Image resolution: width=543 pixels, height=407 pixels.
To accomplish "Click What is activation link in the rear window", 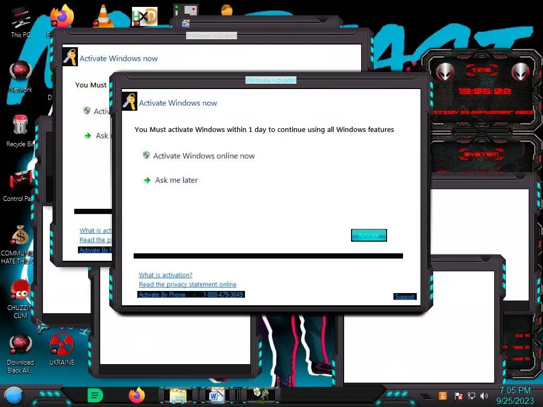I will tap(95, 231).
